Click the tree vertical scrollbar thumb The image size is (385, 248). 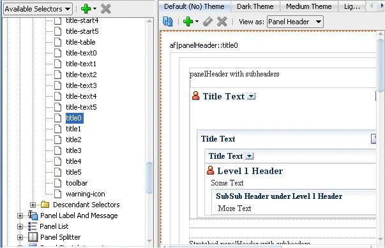149,178
